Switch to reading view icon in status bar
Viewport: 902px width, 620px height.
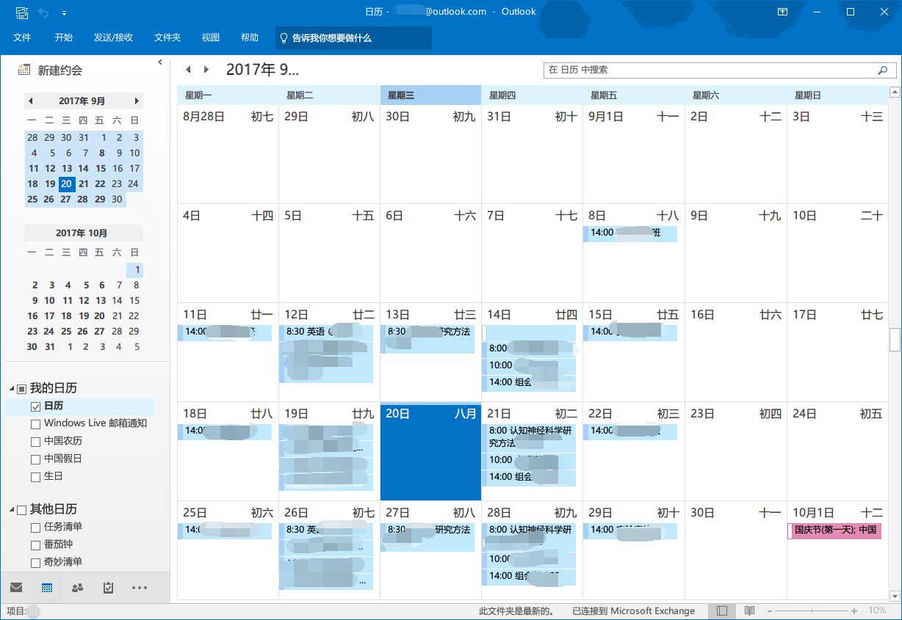[749, 610]
